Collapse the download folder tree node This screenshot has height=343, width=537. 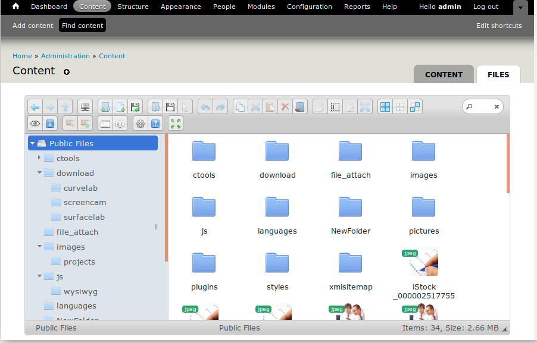[40, 173]
